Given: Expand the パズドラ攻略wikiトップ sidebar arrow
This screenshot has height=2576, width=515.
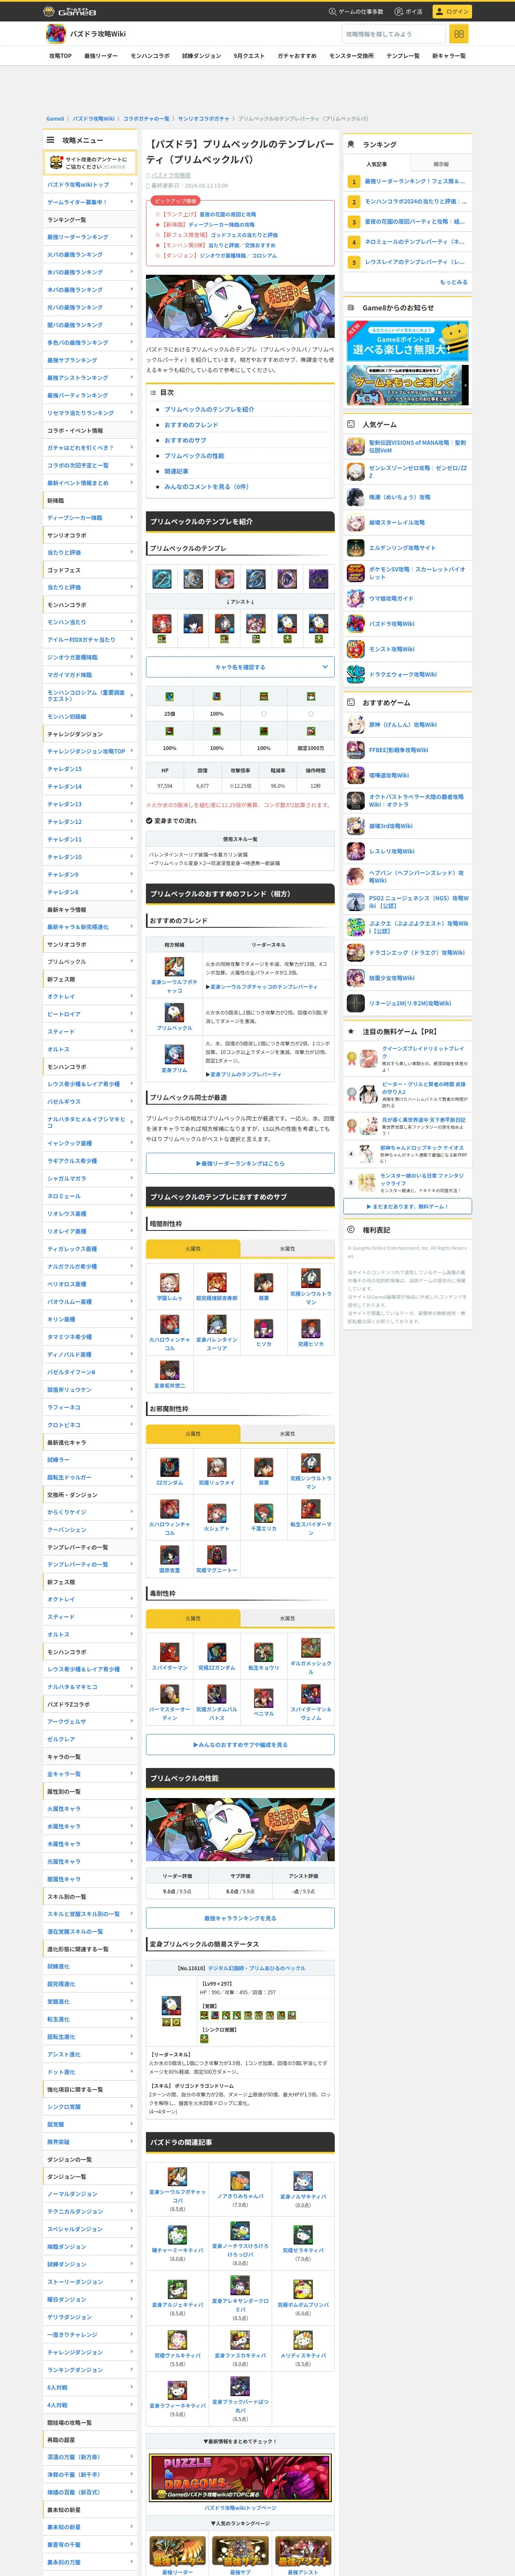Looking at the screenshot, I should pos(132,184).
